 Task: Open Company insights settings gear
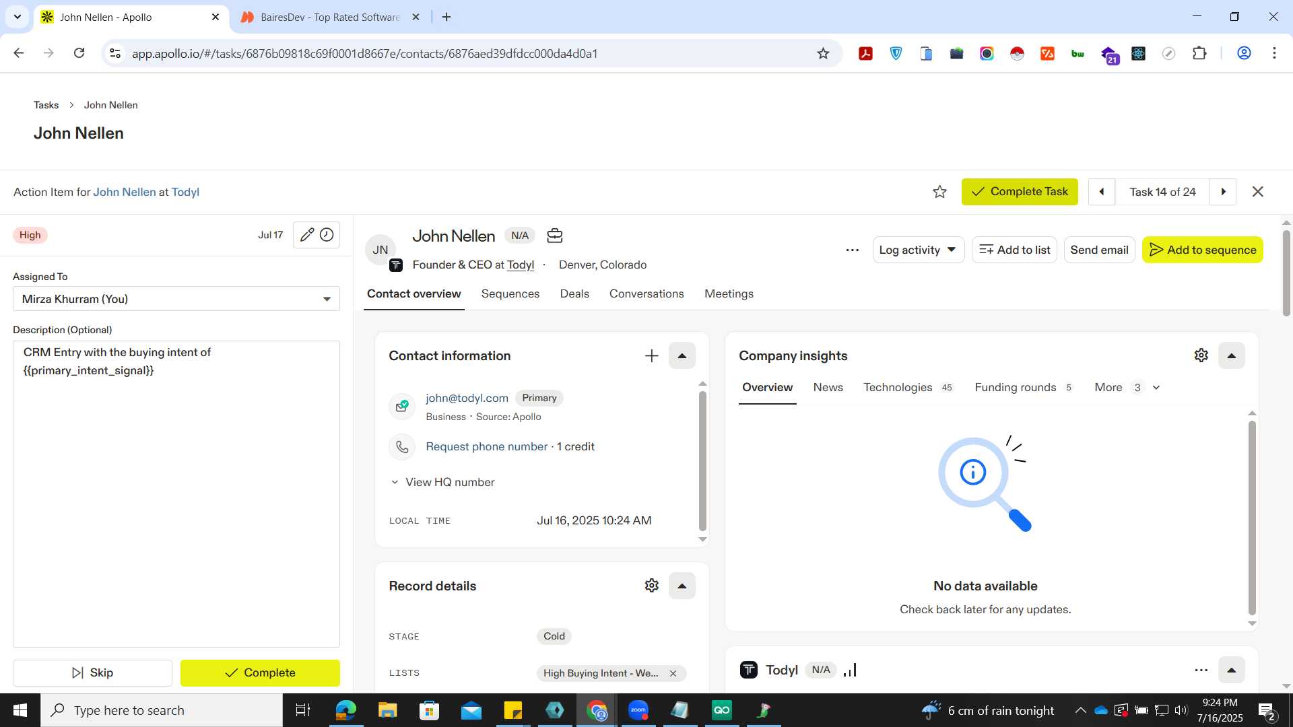click(1201, 355)
